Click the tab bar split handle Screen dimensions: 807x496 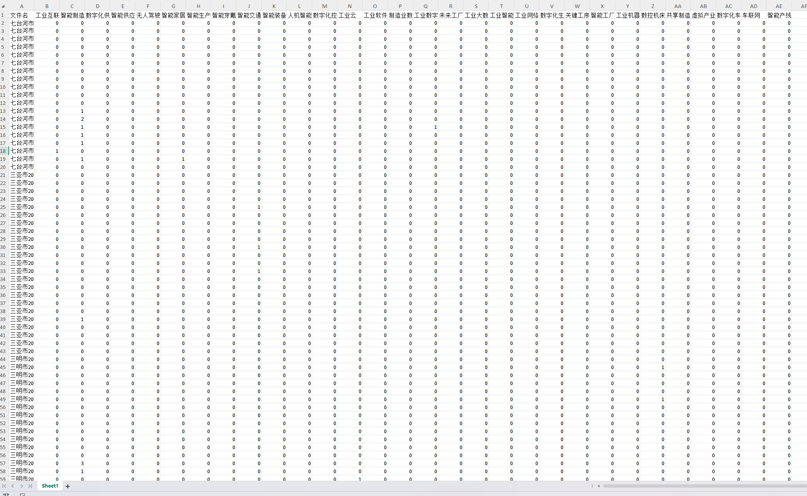click(592, 486)
